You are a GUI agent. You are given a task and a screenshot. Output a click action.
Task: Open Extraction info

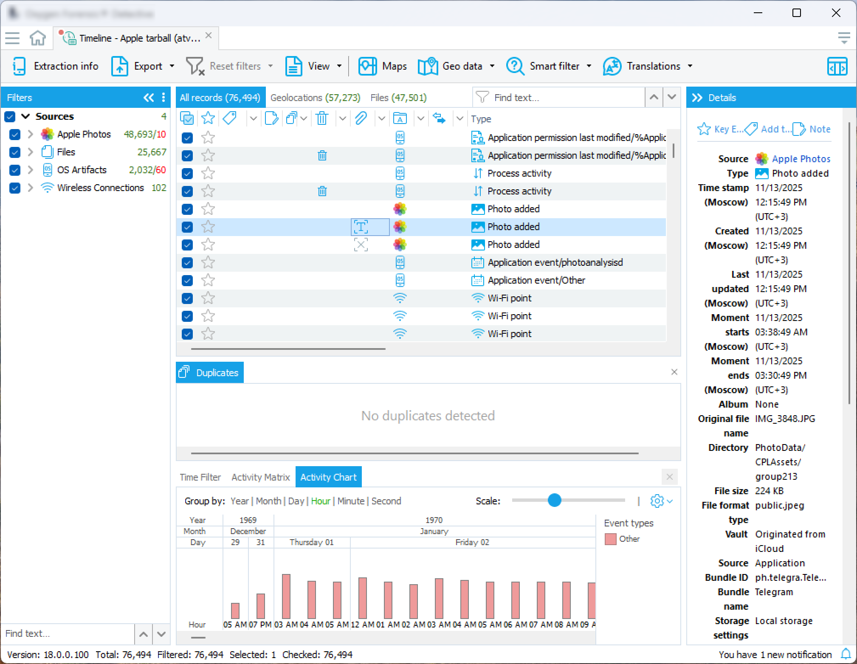(x=56, y=66)
